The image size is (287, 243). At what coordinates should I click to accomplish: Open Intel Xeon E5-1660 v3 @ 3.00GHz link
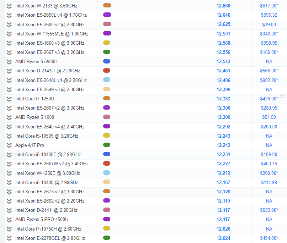pyautogui.click(x=50, y=43)
